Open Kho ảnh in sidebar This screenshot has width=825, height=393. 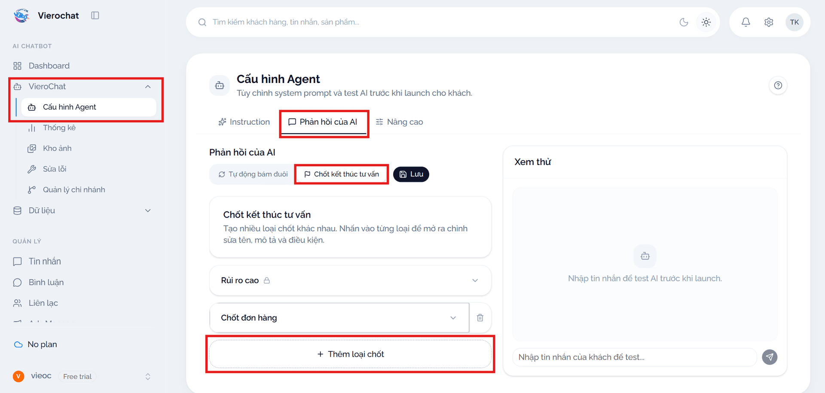point(57,148)
